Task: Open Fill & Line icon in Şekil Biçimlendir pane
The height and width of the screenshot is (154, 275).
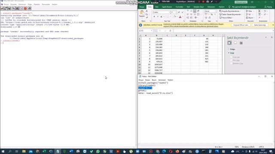Action: click(x=229, y=43)
